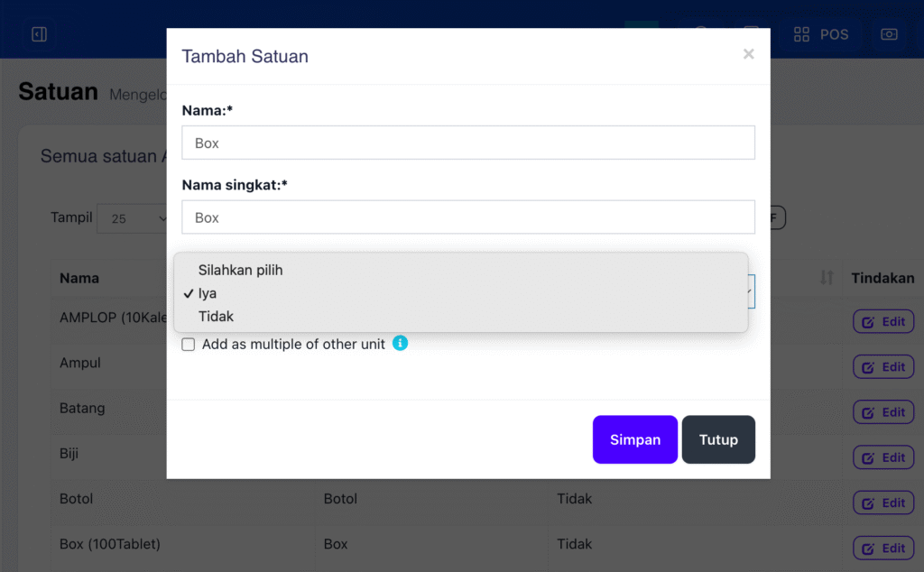This screenshot has width=924, height=572.
Task: Click Edit icon for Botol row
Action: pos(868,503)
